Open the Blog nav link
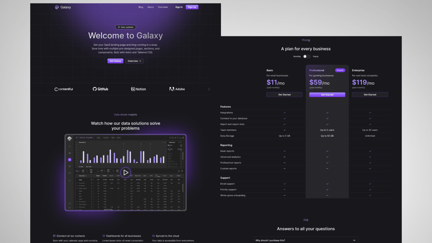432x243 pixels. coord(141,7)
